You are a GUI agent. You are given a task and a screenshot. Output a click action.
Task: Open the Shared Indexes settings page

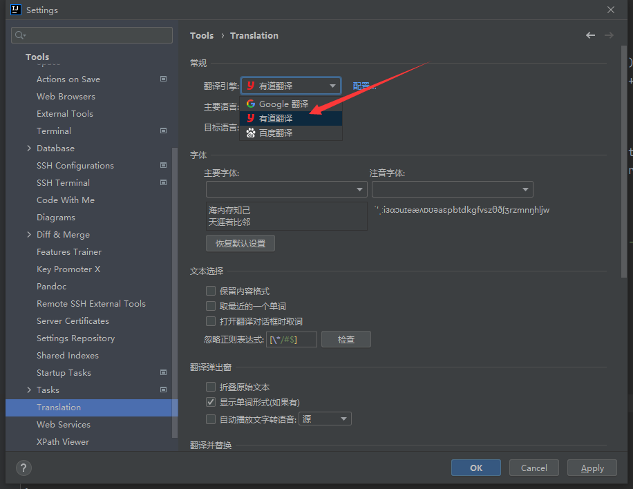point(68,356)
